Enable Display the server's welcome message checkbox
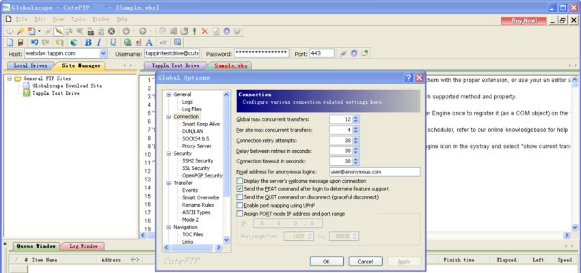 (240, 182)
